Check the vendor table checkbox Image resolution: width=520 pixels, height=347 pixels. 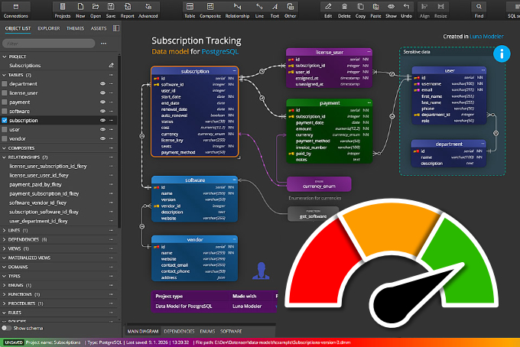tap(5, 138)
